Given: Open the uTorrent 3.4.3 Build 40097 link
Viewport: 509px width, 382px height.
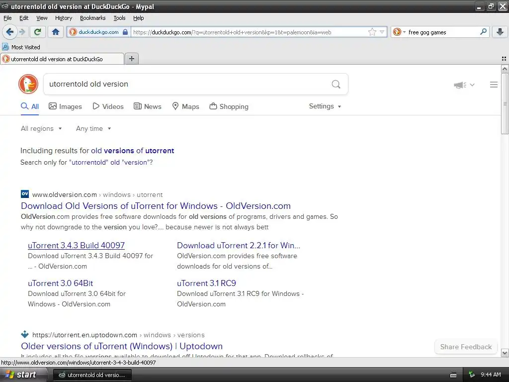Looking at the screenshot, I should (76, 246).
